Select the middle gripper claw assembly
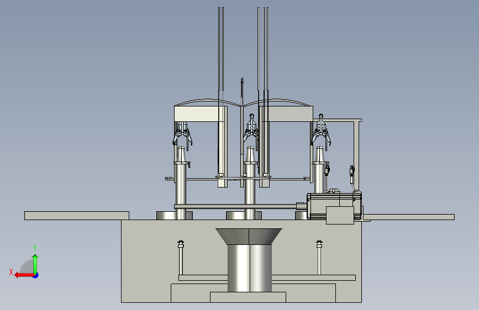 [251, 129]
